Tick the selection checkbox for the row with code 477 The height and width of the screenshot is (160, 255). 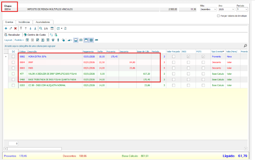(13, 74)
